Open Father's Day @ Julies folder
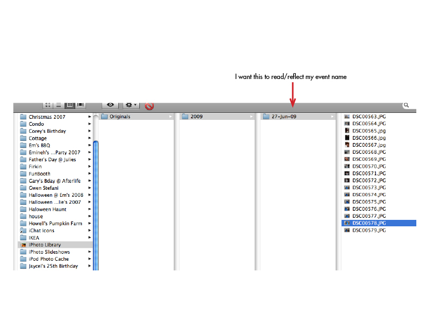 (55, 160)
